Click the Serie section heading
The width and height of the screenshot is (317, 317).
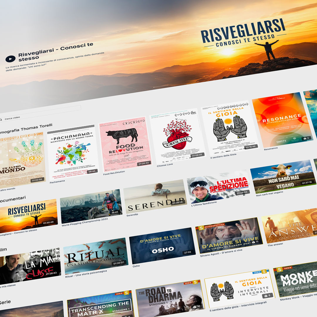pyautogui.click(x=5, y=302)
